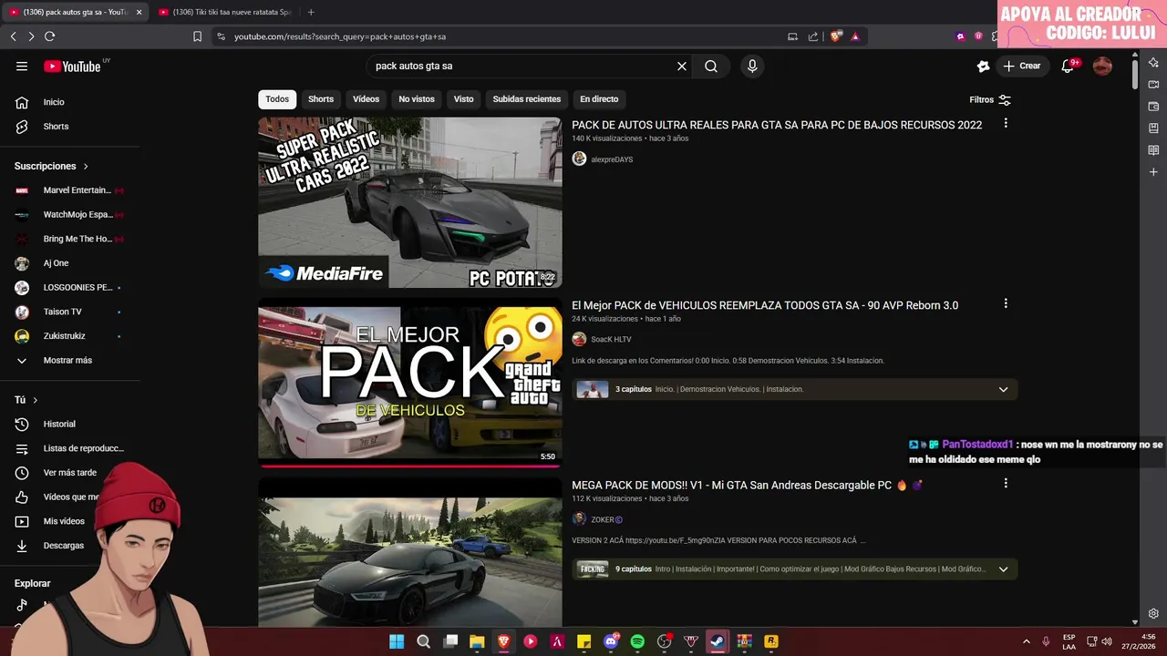Select the Todos filter chip

[x=277, y=99]
